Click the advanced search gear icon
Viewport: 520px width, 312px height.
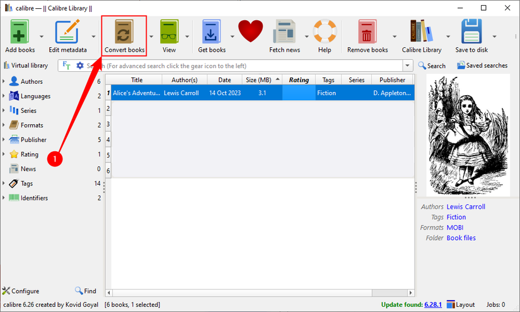pyautogui.click(x=80, y=66)
